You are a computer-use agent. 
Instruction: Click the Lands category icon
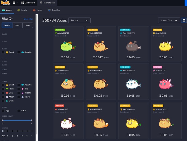point(19,10)
